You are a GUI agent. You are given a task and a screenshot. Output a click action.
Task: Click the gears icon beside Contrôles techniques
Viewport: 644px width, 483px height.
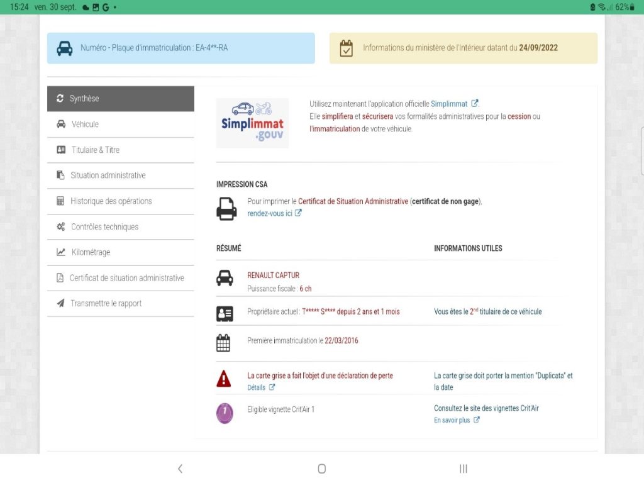click(x=61, y=226)
